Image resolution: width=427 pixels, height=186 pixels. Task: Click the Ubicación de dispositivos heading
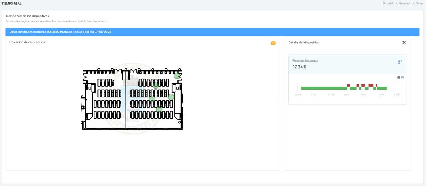(x=27, y=42)
